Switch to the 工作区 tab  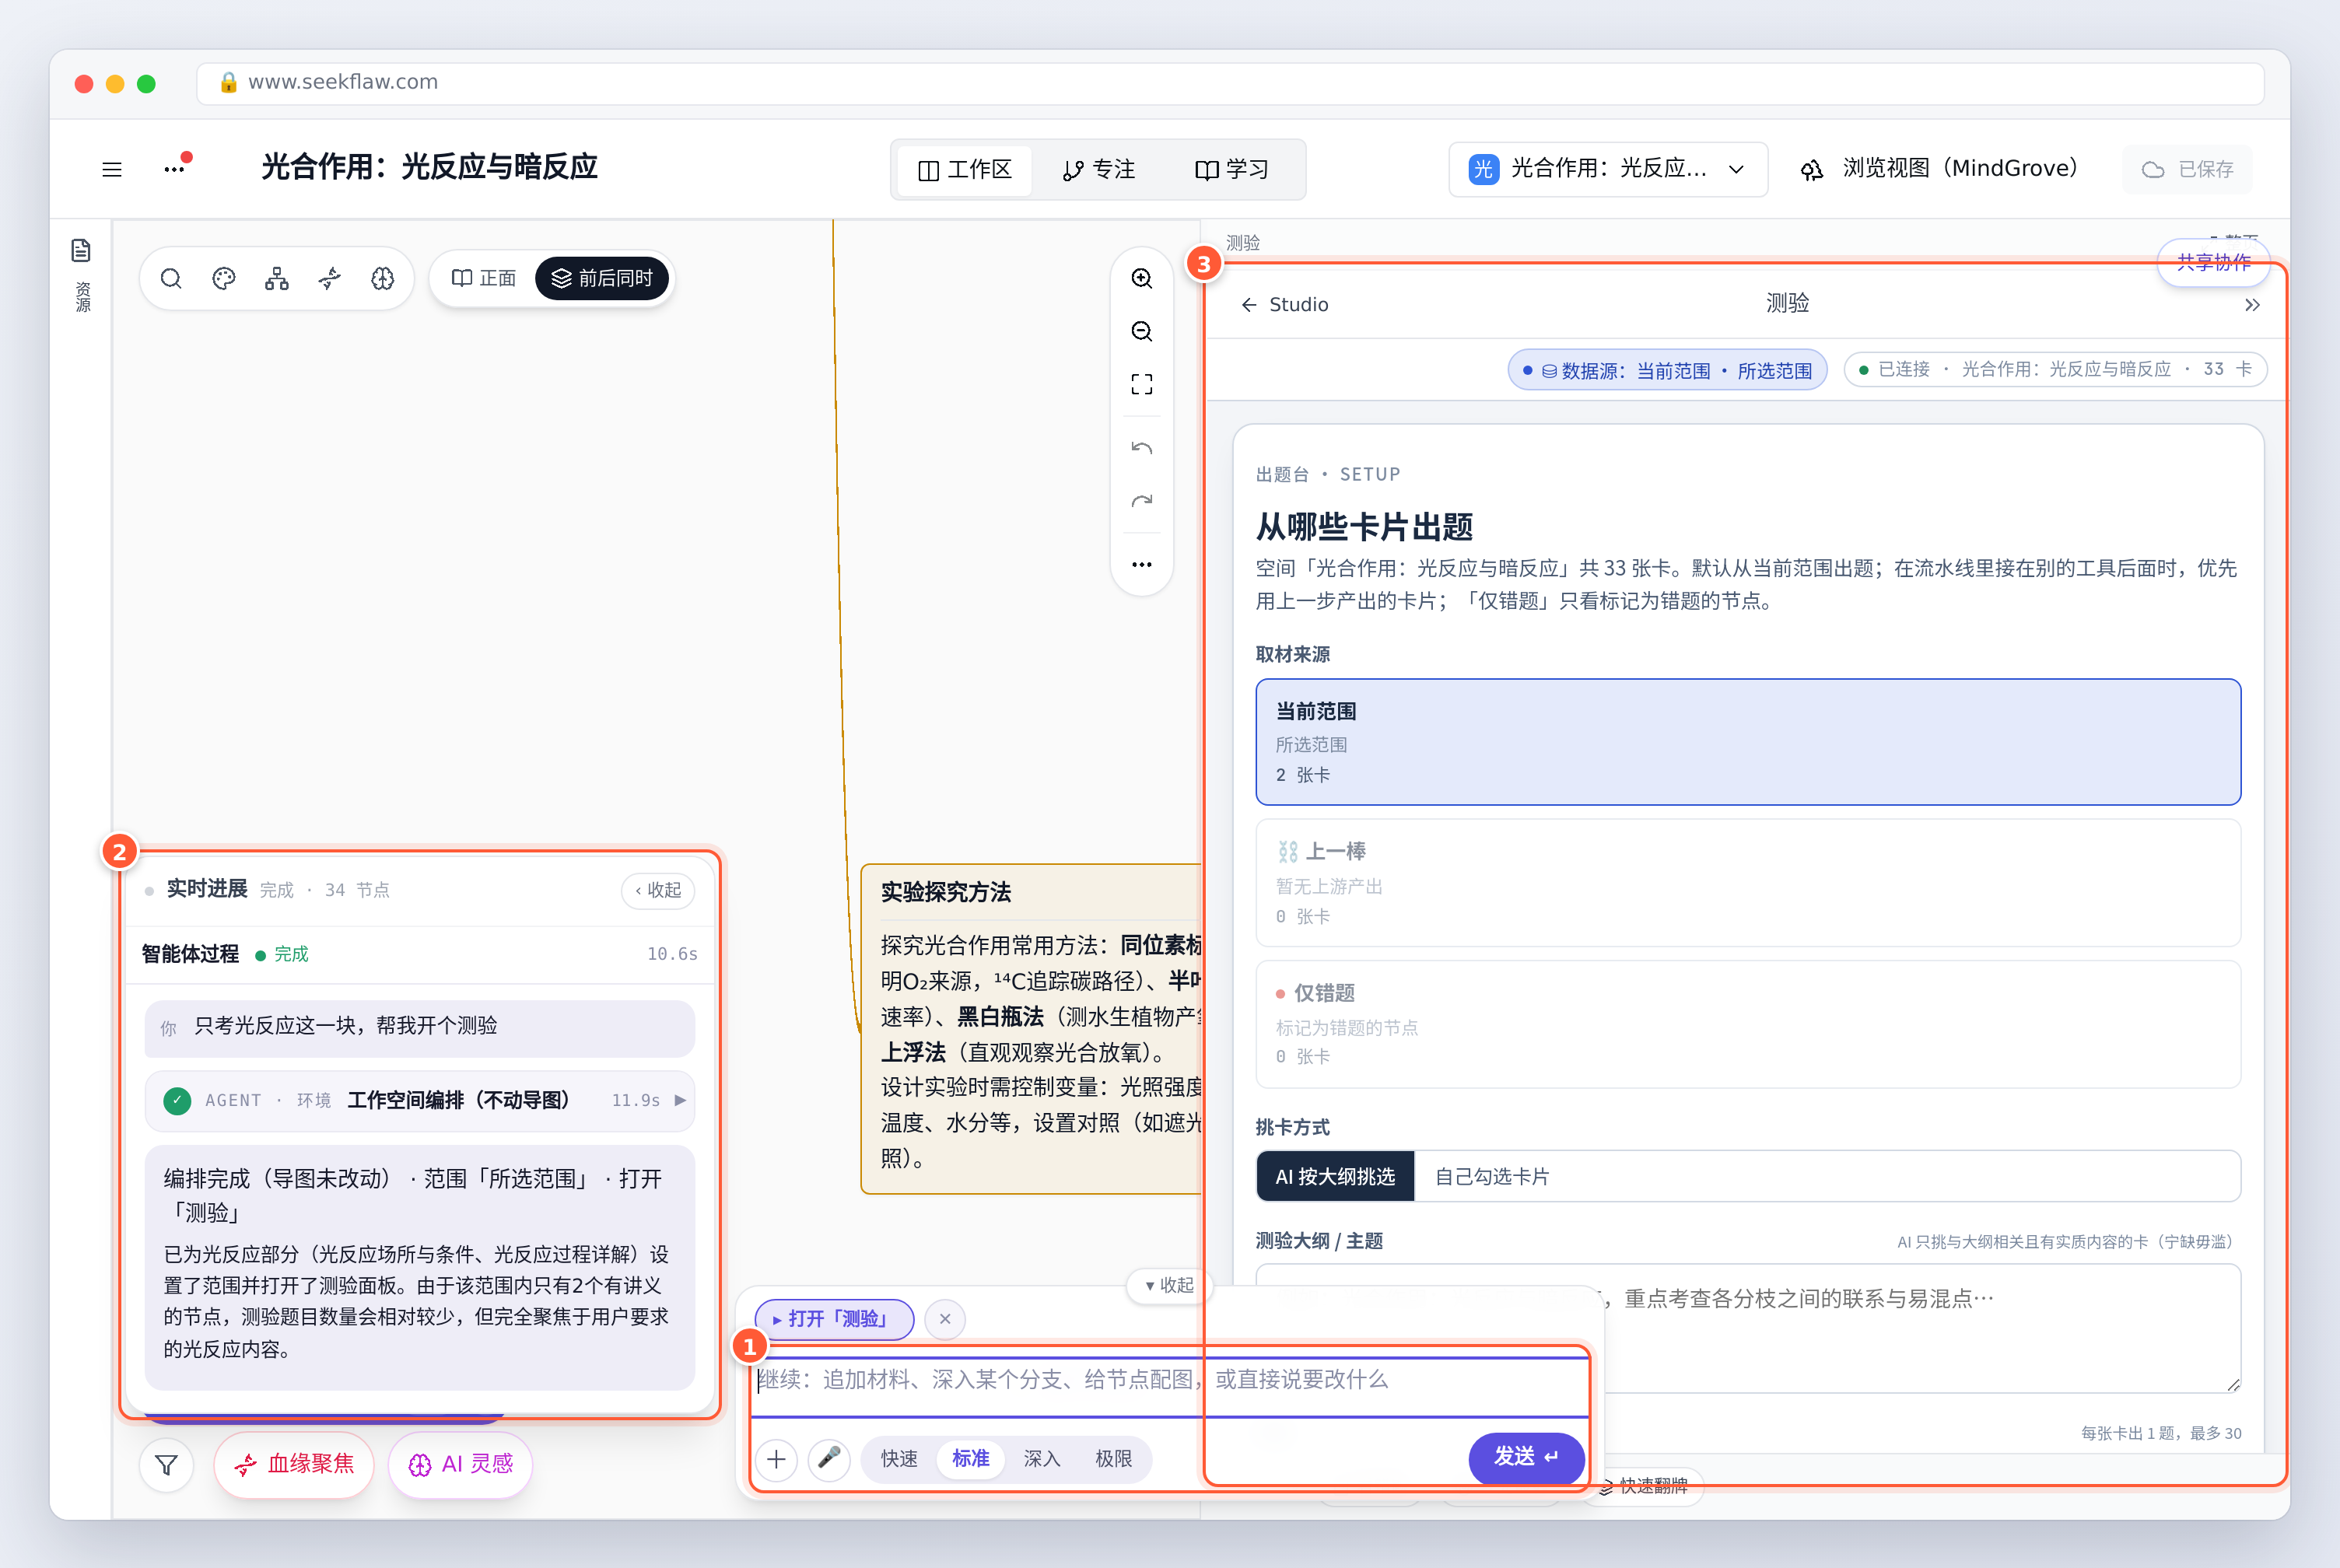point(964,170)
